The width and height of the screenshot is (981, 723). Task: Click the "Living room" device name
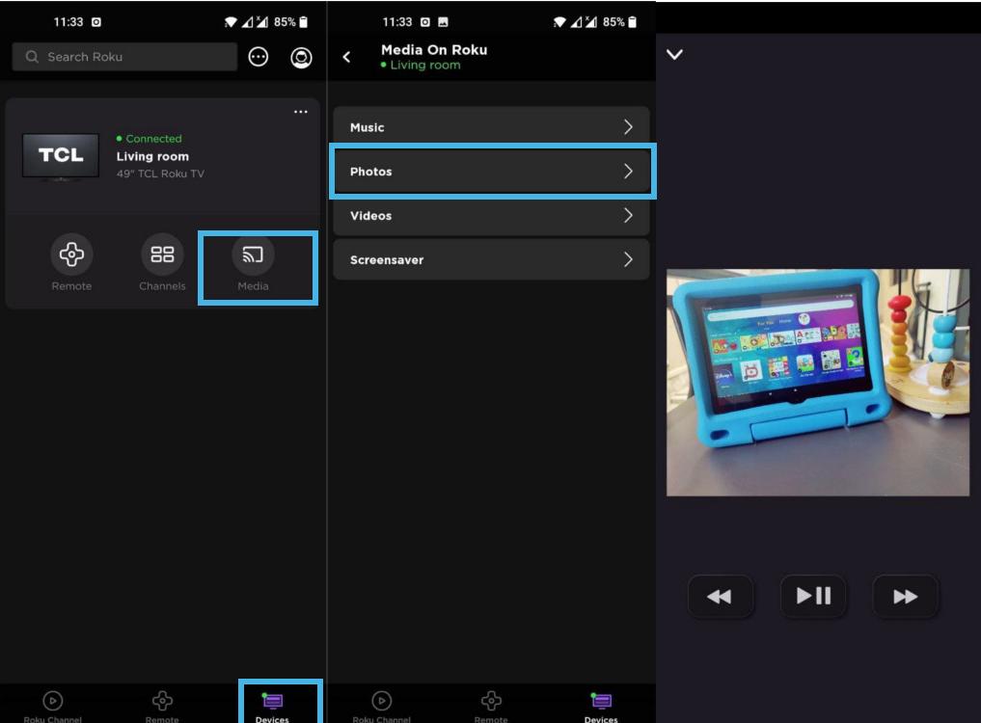tap(152, 156)
